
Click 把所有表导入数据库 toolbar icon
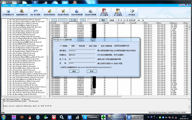[104, 12]
